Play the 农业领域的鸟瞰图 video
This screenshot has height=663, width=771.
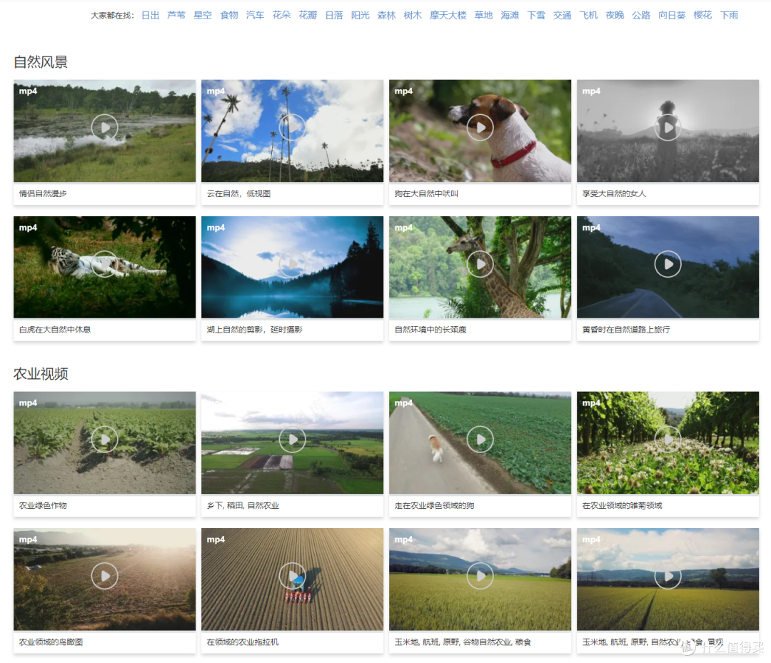[x=105, y=576]
